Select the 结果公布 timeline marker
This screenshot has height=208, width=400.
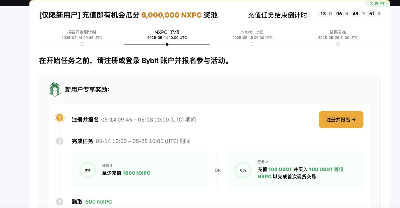tap(338, 44)
